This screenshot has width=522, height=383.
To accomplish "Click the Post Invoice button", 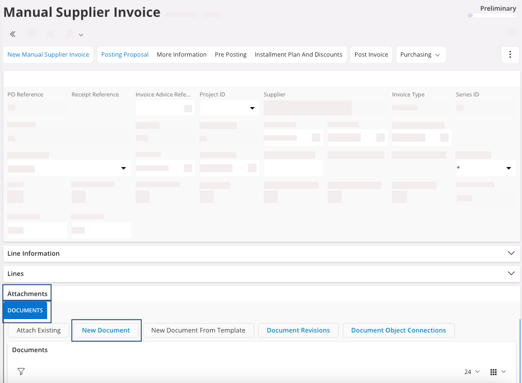I will [x=371, y=55].
